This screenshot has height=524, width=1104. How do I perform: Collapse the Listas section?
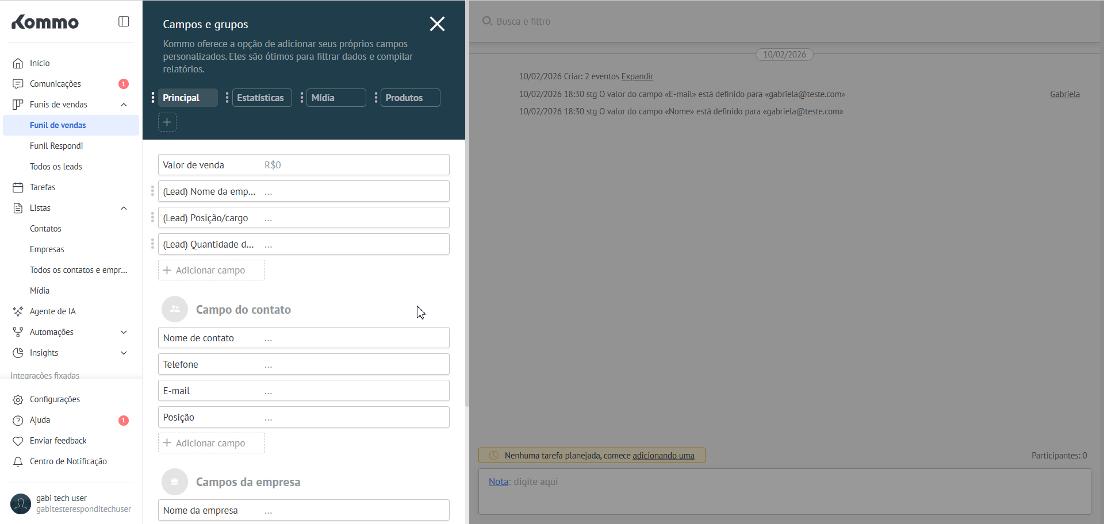[x=124, y=208]
